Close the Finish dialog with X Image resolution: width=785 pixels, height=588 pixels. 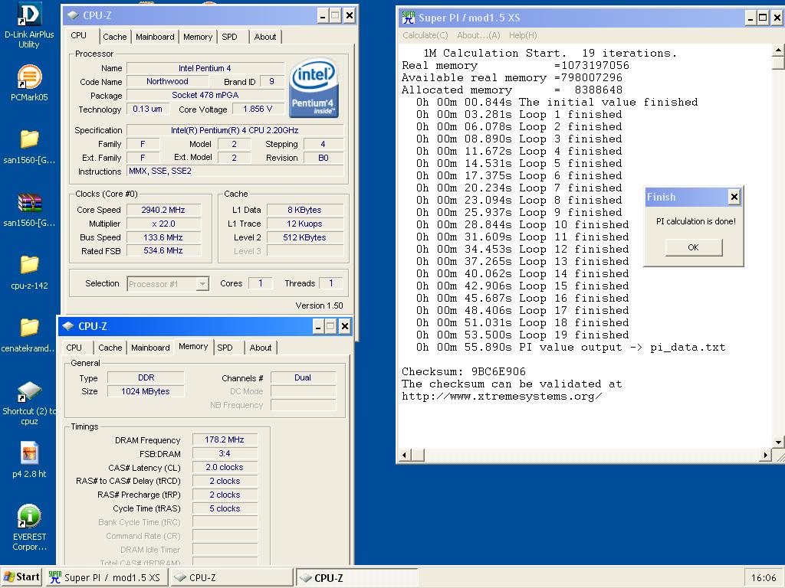point(734,197)
